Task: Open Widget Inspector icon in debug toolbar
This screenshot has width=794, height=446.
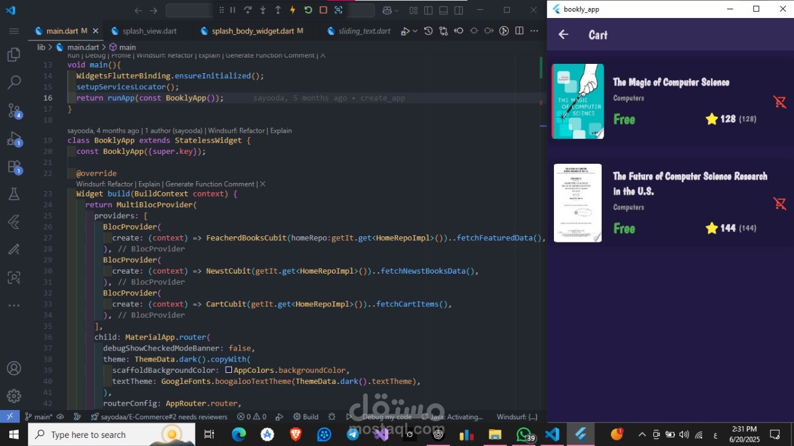Action: (338, 10)
